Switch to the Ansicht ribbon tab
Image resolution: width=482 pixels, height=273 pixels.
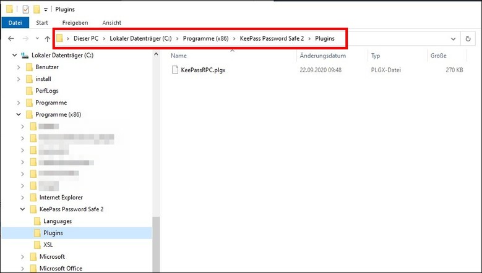point(111,23)
